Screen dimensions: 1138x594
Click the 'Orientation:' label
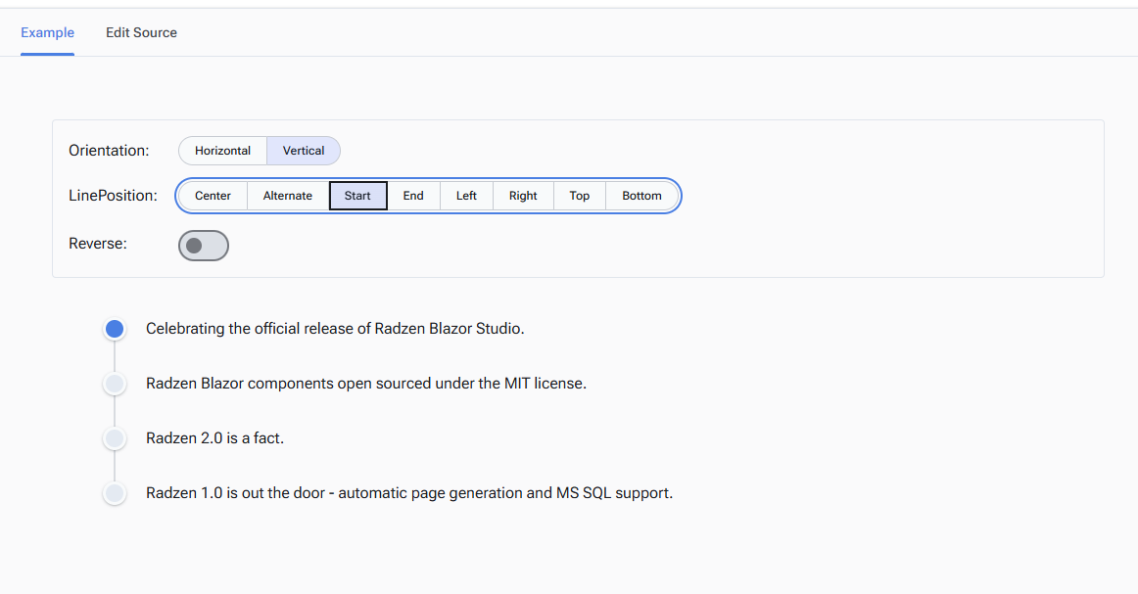tap(109, 151)
